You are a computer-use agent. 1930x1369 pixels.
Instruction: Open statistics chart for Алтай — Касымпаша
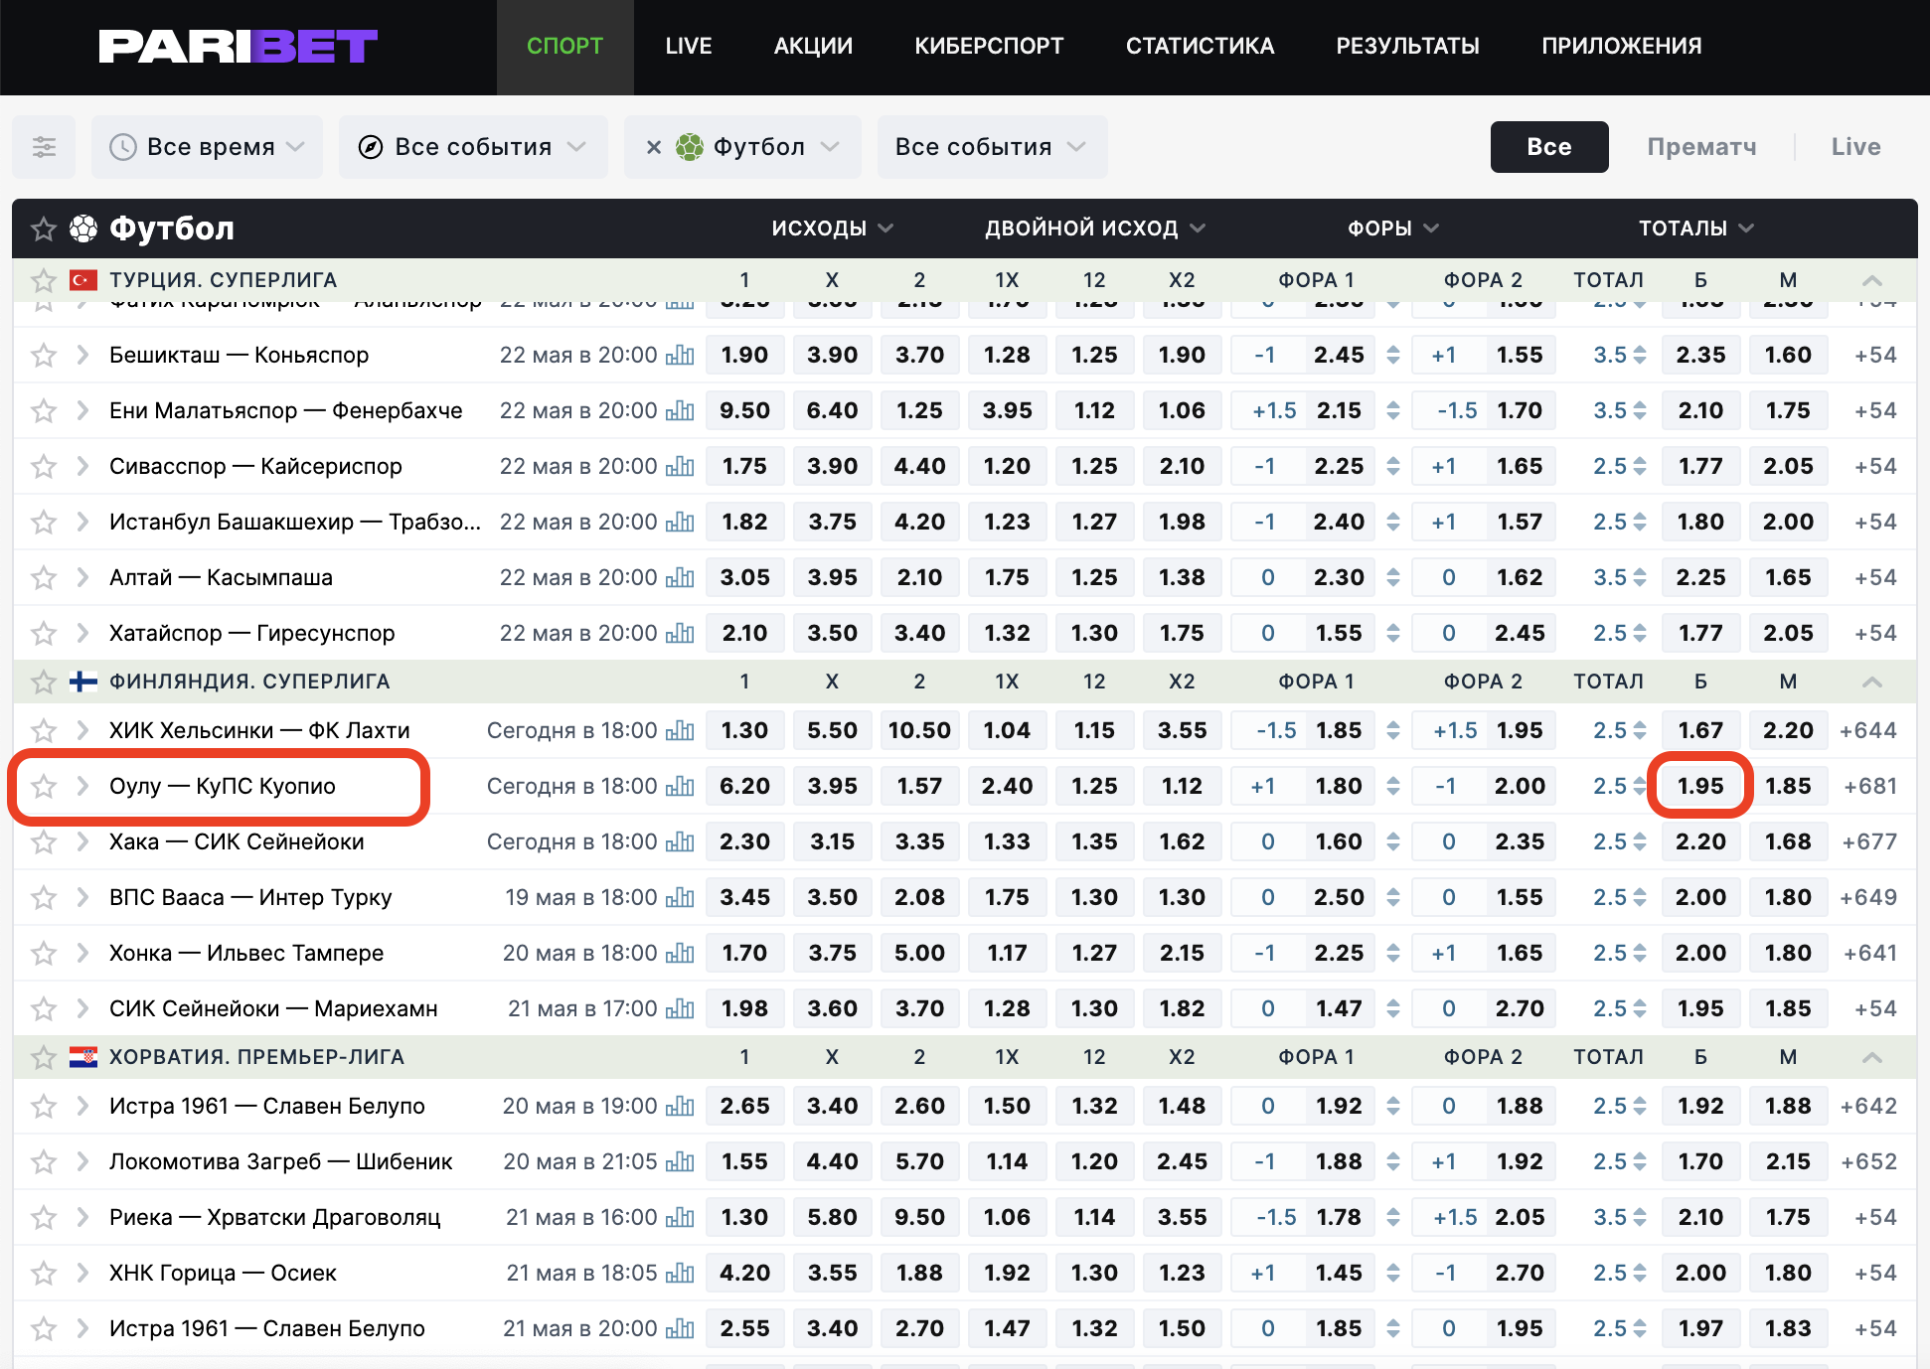coord(680,577)
